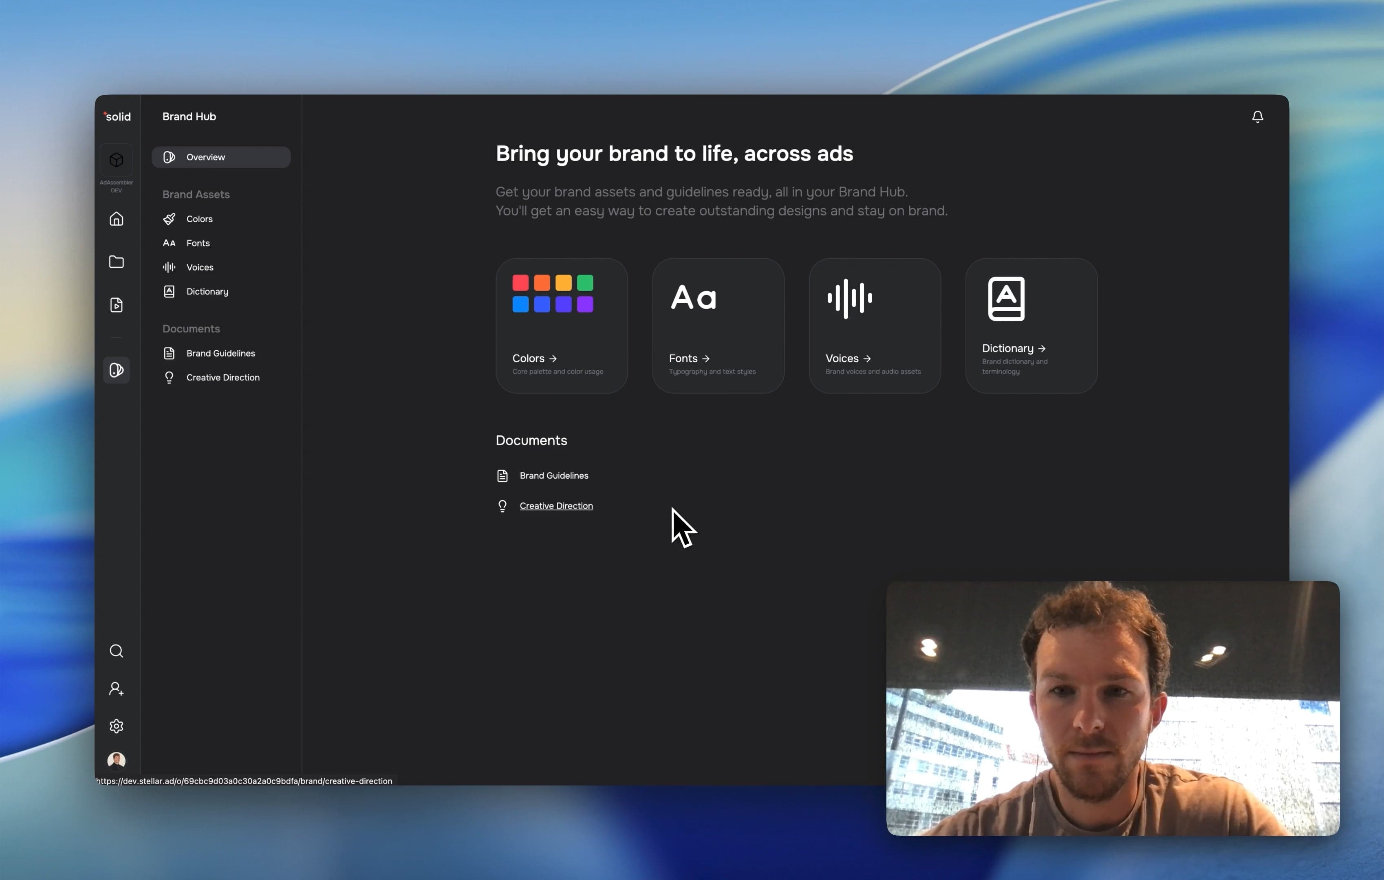Click the AA icon beside Fonts in sidebar
Screen dimensions: 1384x880
[169, 243]
